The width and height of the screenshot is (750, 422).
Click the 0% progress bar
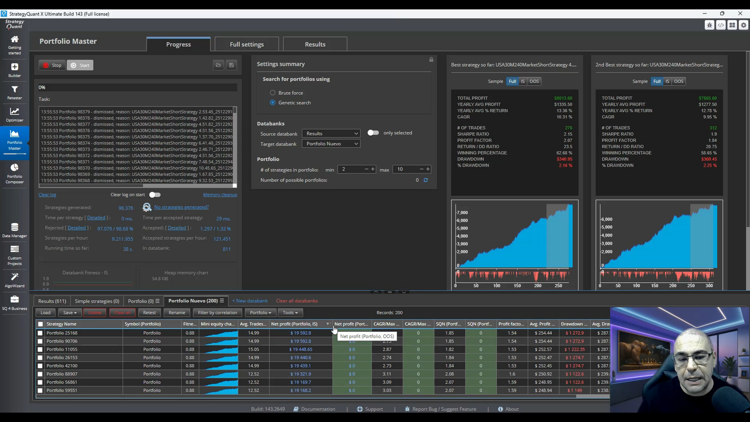click(138, 88)
